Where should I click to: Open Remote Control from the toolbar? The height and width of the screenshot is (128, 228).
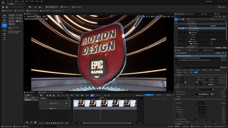[19, 11]
